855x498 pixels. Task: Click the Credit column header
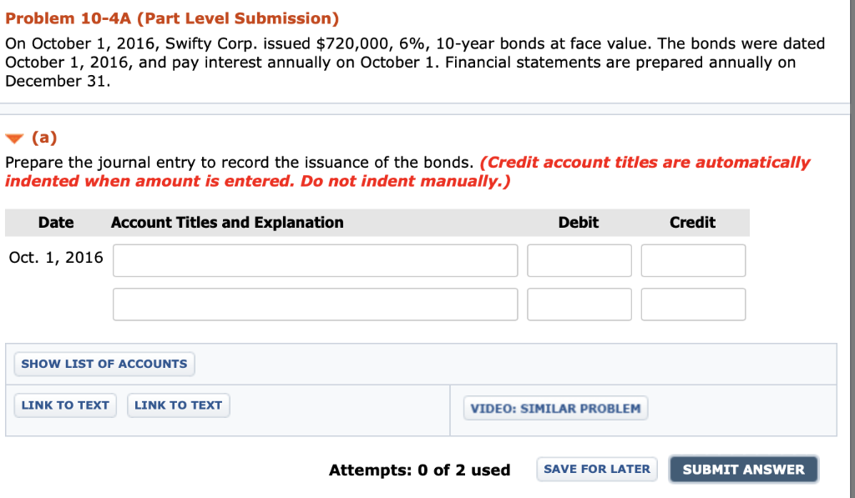pyautogui.click(x=691, y=222)
